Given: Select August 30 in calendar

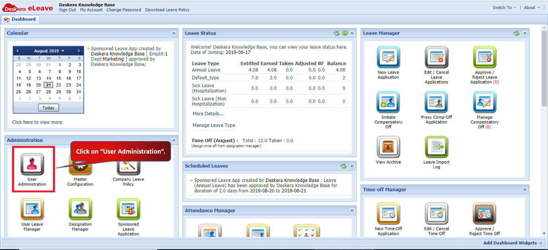Looking at the screenshot, I should [x=69, y=92].
